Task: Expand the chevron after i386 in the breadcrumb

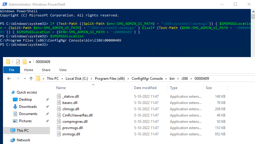Action: (x=191, y=79)
